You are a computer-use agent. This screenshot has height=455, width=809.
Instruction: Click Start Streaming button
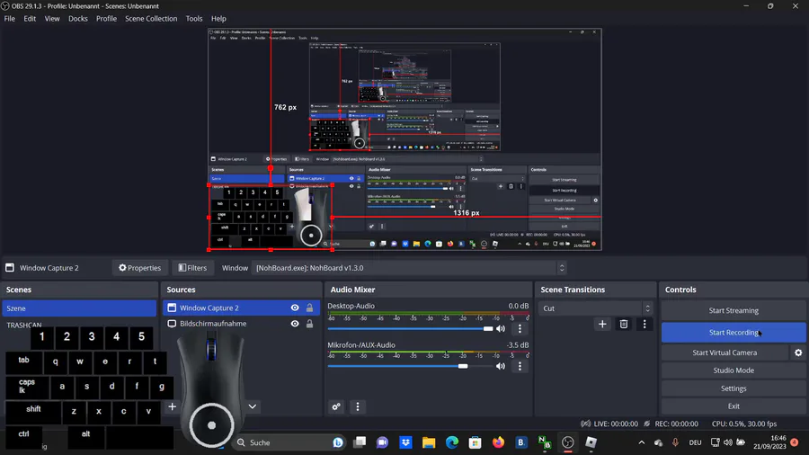(733, 310)
